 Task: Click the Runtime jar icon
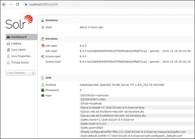point(43,85)
